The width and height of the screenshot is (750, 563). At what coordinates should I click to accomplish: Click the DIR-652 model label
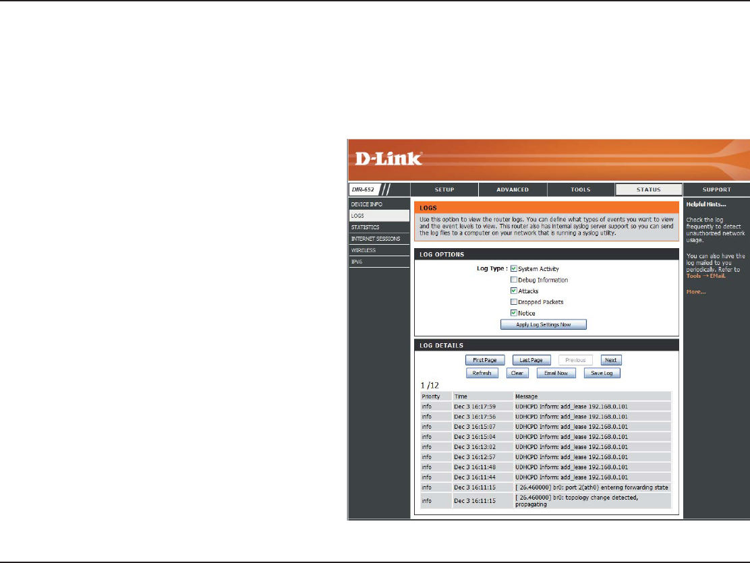(x=363, y=189)
